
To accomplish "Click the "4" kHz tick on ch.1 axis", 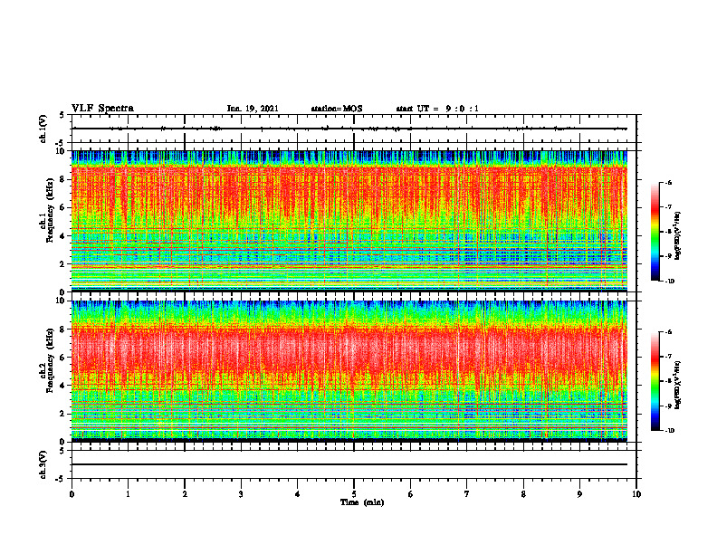I will click(62, 236).
